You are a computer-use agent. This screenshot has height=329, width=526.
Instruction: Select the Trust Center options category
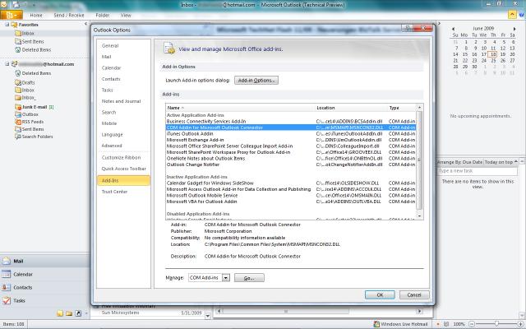pos(123,192)
